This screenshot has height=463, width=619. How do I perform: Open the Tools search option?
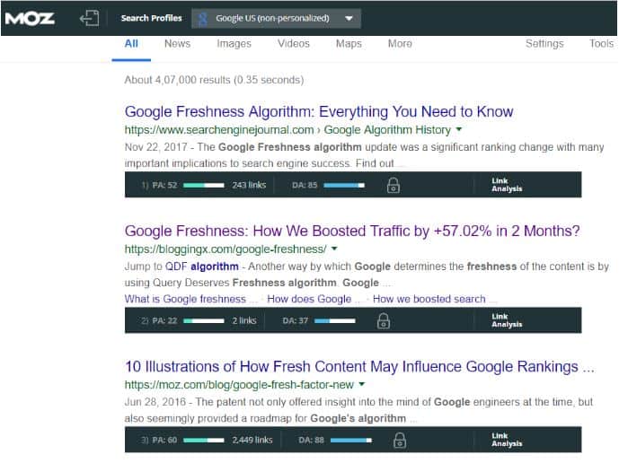601,44
